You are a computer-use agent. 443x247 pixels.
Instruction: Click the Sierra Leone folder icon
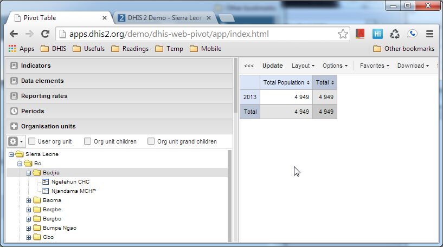click(x=19, y=154)
